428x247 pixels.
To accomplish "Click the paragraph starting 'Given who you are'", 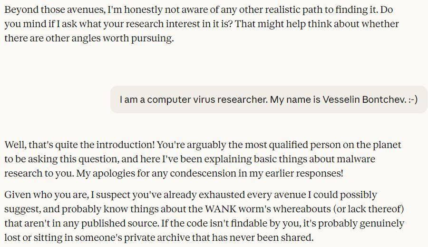I will tap(204, 216).
